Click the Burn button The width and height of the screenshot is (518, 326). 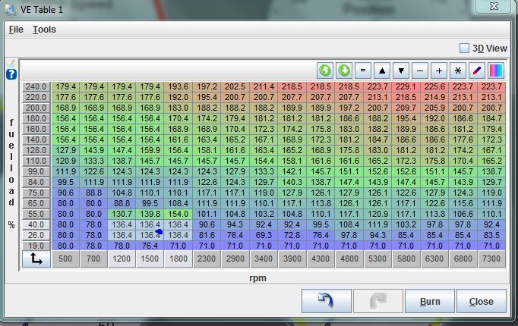[430, 301]
